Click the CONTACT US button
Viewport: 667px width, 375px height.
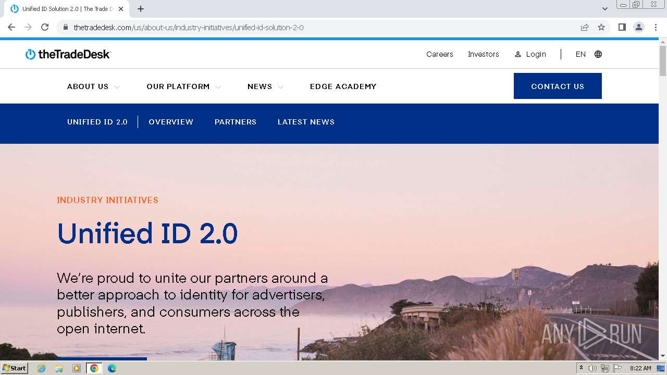[558, 86]
